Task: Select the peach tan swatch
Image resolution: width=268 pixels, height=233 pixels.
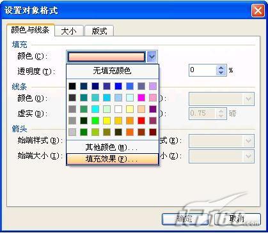Action: (141, 109)
